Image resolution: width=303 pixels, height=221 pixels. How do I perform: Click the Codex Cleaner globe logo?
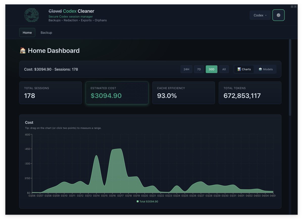coord(32,15)
